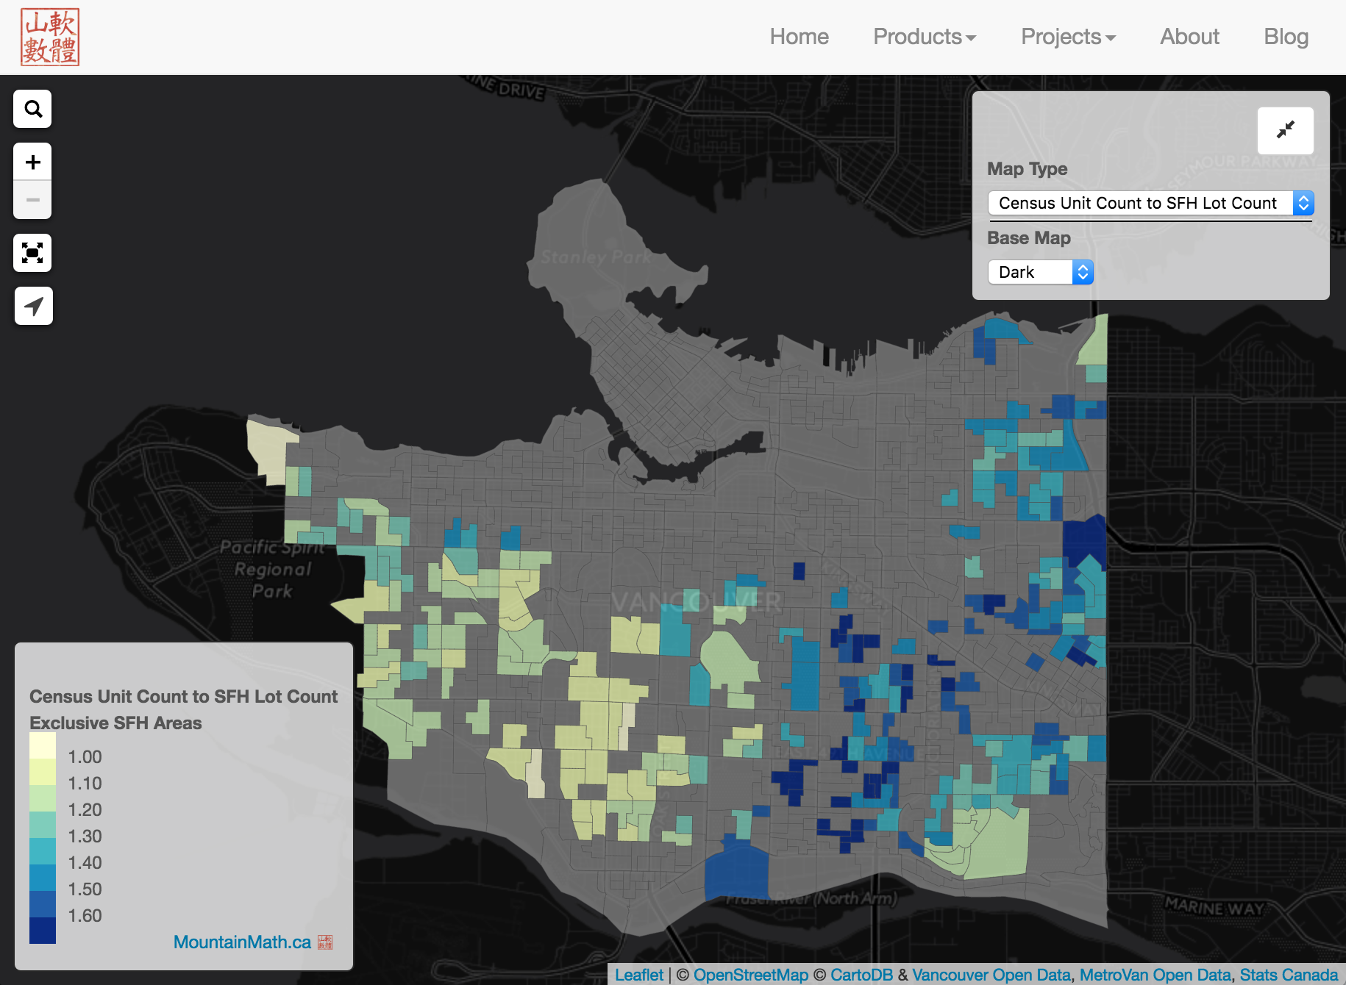The height and width of the screenshot is (985, 1346).
Task: Click the locate-me arrow icon
Action: (x=33, y=306)
